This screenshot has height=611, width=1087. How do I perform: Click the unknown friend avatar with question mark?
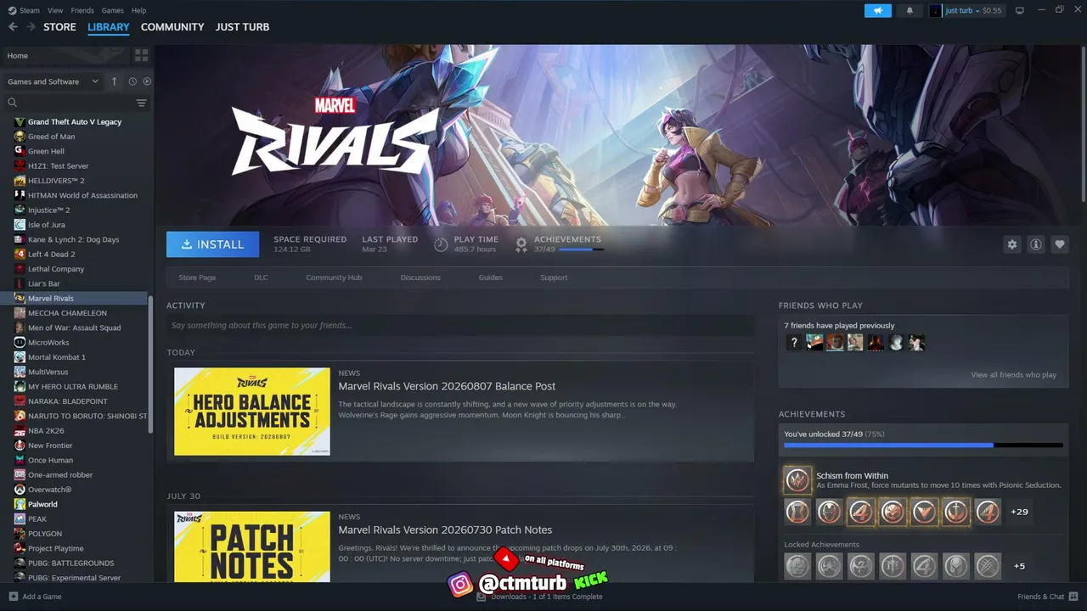pos(794,343)
